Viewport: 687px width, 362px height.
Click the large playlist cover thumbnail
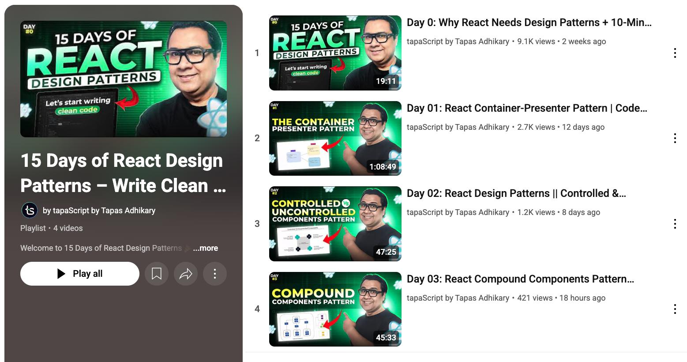click(124, 78)
